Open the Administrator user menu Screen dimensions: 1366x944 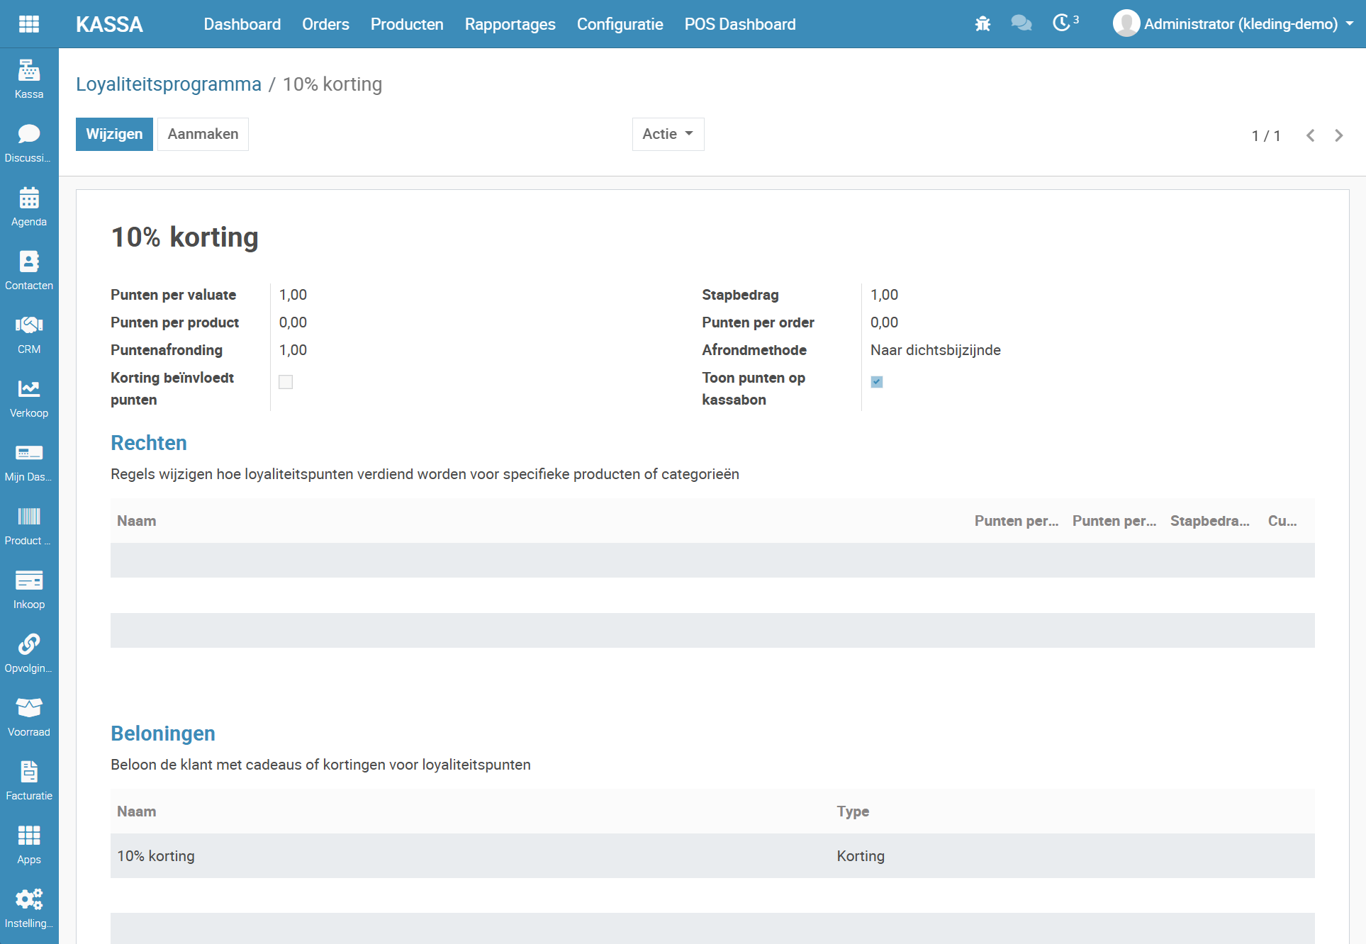(x=1233, y=24)
